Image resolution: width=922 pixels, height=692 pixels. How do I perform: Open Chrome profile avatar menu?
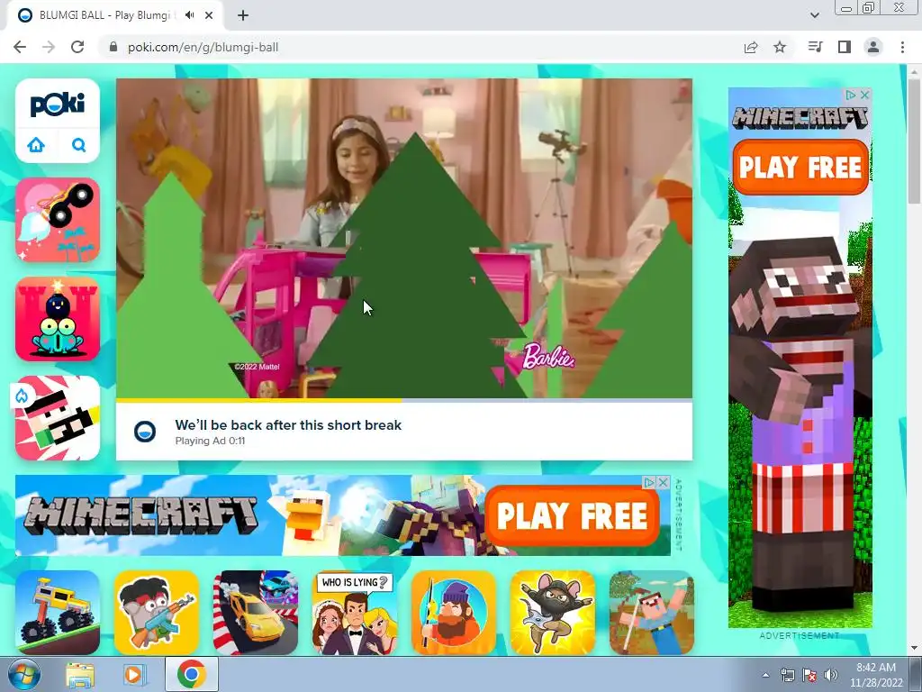(x=873, y=47)
